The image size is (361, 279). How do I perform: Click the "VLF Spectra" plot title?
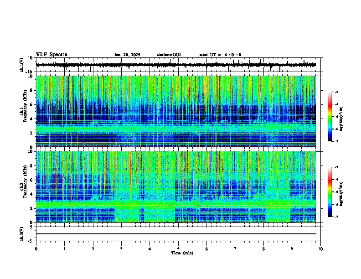[52, 55]
